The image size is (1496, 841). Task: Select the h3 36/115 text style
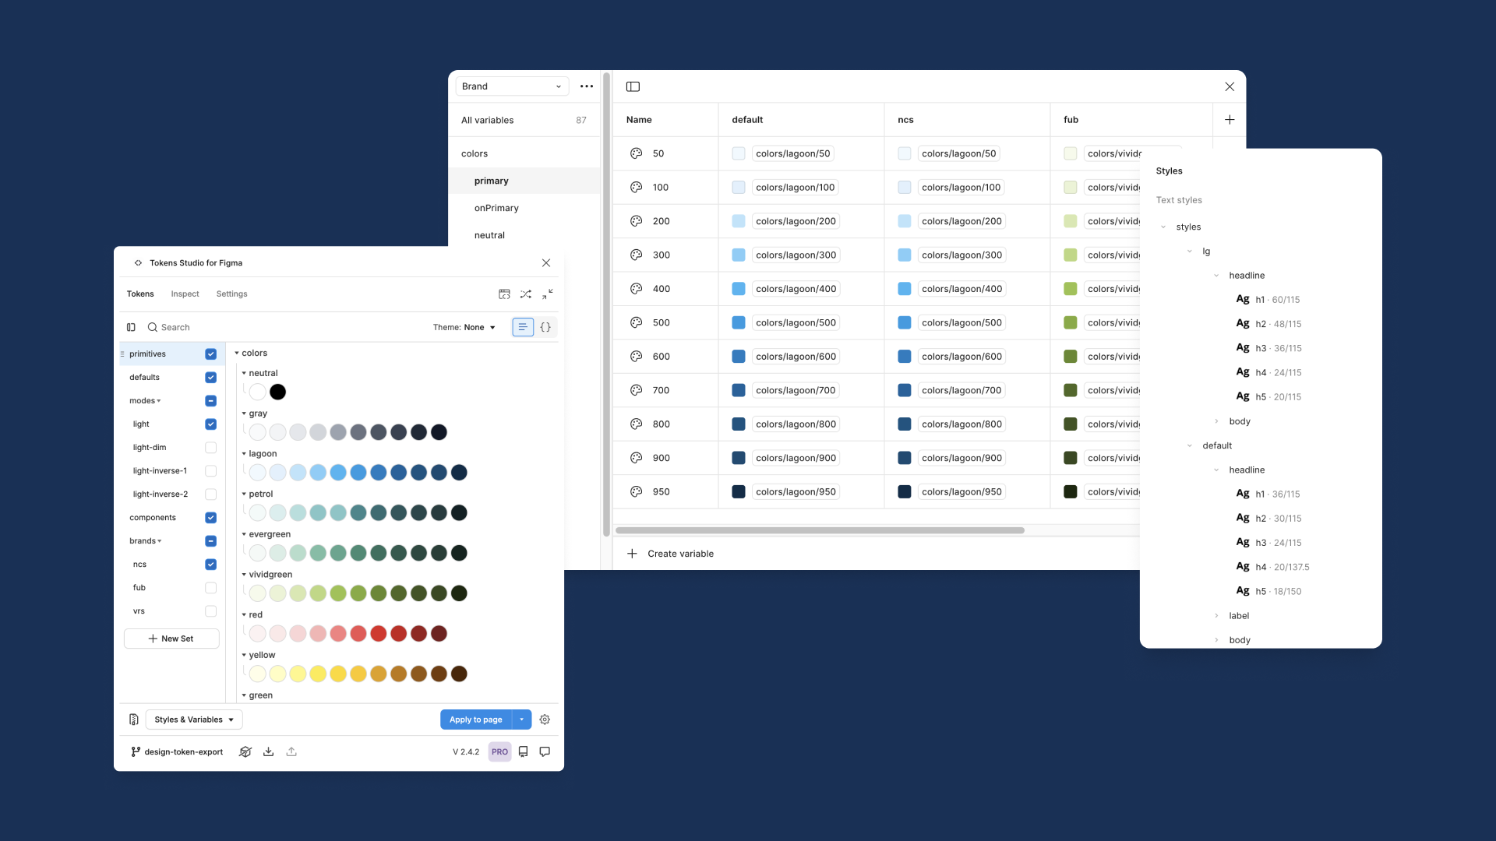point(1268,348)
